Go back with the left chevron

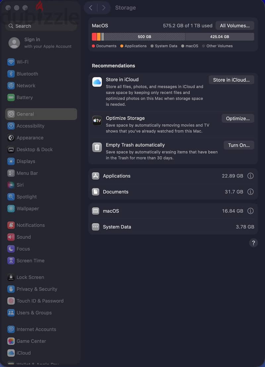pyautogui.click(x=91, y=8)
